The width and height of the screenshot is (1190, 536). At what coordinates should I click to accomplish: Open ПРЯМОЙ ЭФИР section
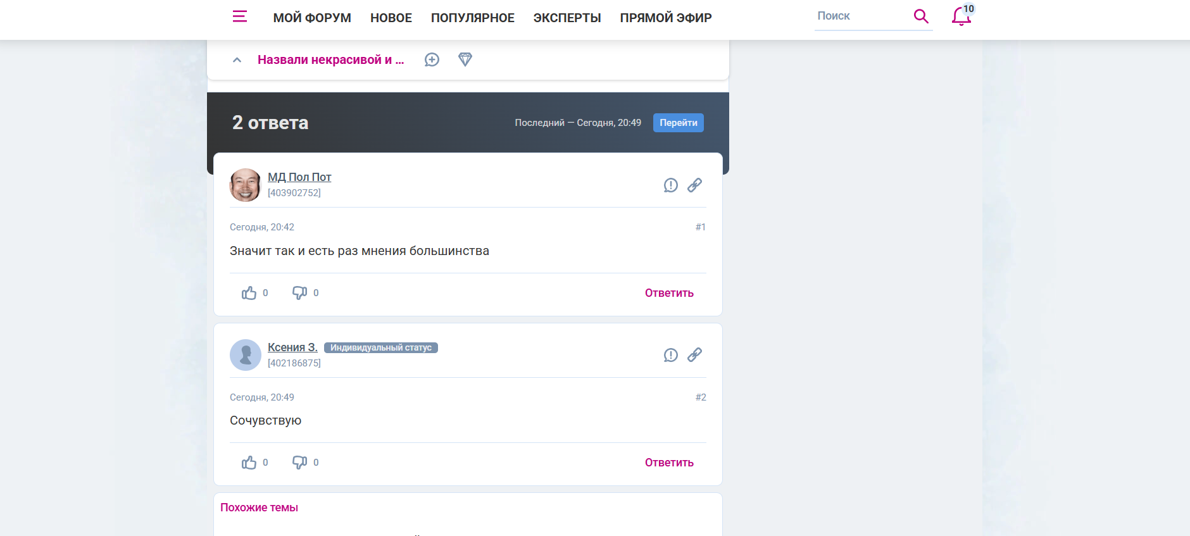(666, 18)
